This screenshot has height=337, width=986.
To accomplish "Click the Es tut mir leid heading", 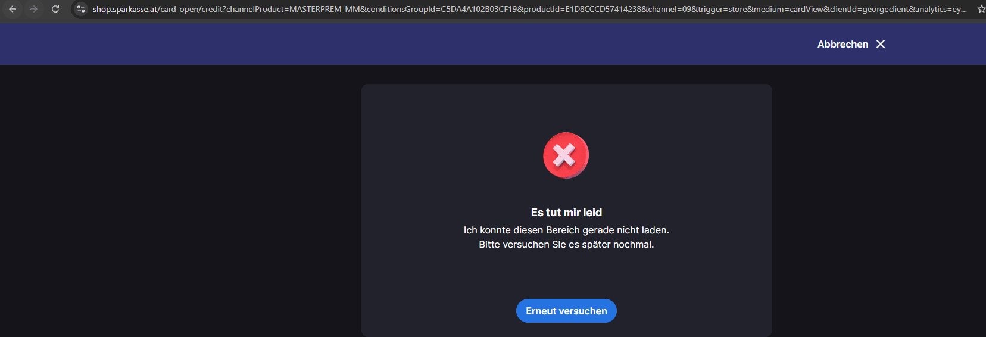I will [x=566, y=213].
